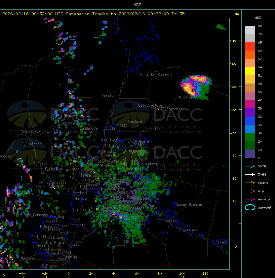
Task: Click the 'Carrizal' place label
Action: tap(98, 221)
